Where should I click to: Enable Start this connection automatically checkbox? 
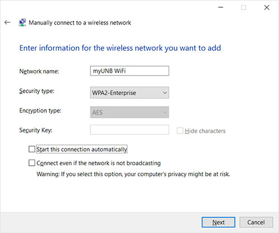pyautogui.click(x=32, y=149)
